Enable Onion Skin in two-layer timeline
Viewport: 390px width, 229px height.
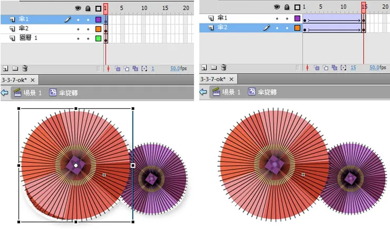point(316,68)
